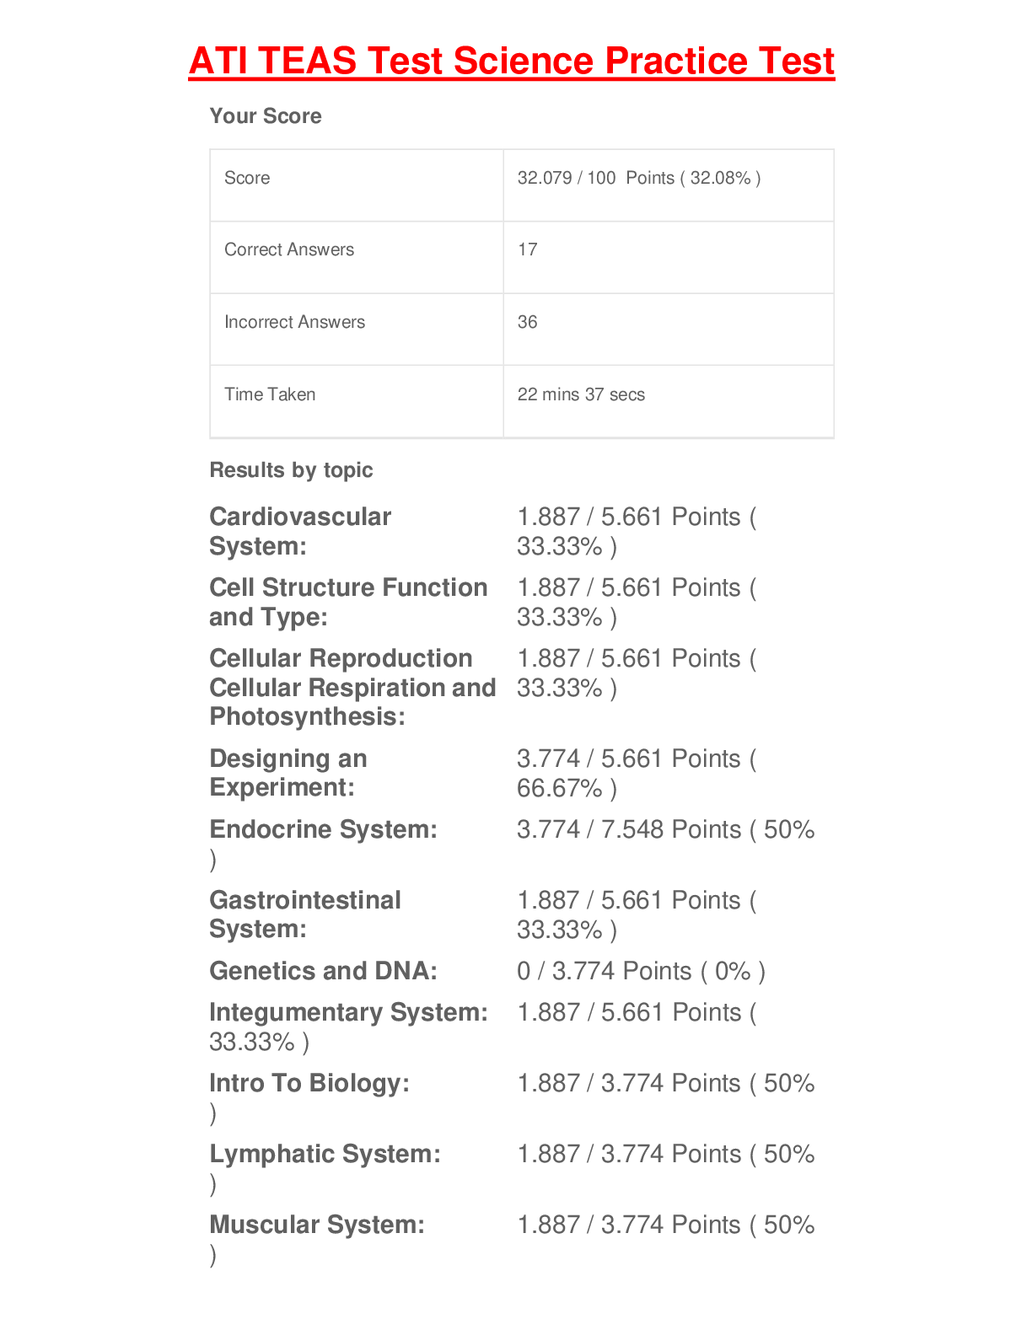Image resolution: width=1032 pixels, height=1335 pixels.
Task: Click the Genetics and DNA topic label
Action: tap(323, 971)
